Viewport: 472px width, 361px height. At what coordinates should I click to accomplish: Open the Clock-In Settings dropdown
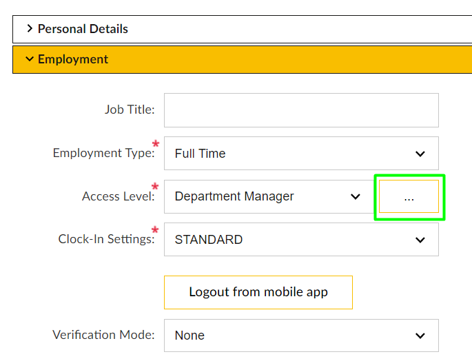[x=301, y=240]
